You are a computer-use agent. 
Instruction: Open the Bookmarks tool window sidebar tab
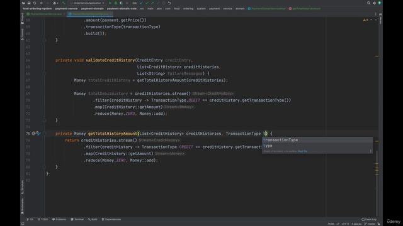pyautogui.click(x=23, y=206)
